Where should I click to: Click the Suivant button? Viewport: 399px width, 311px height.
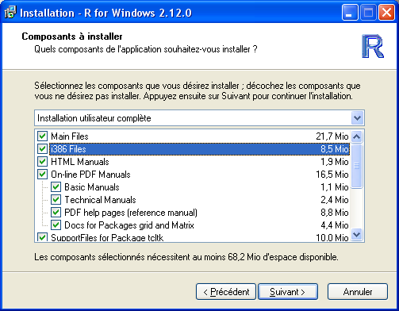288,292
